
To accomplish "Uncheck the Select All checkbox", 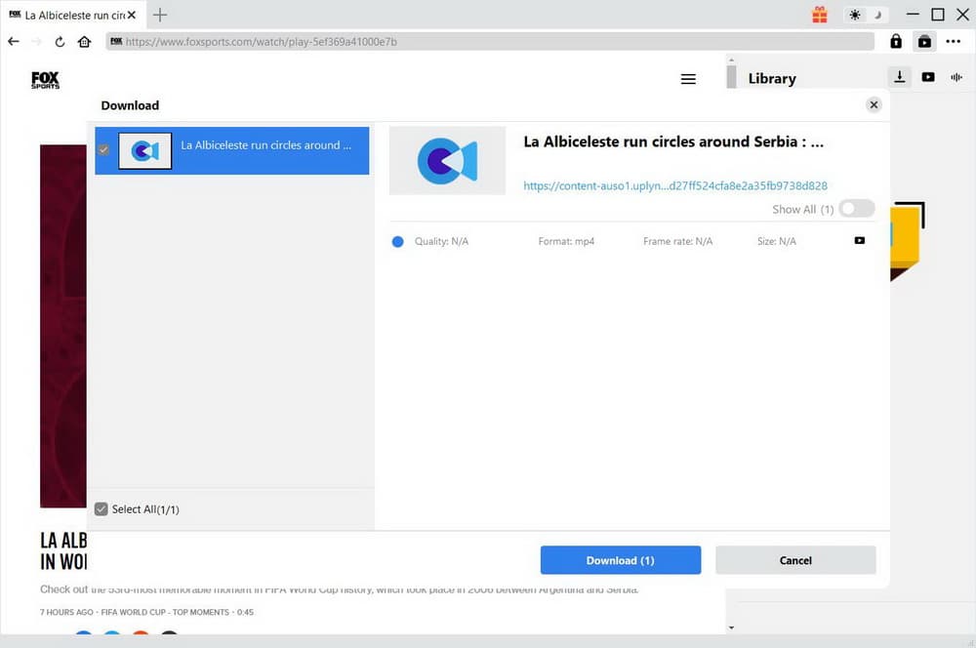I will pyautogui.click(x=102, y=509).
